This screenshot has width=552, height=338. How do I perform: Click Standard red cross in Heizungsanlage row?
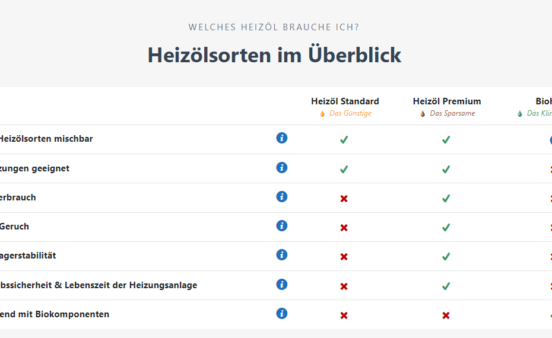click(344, 286)
